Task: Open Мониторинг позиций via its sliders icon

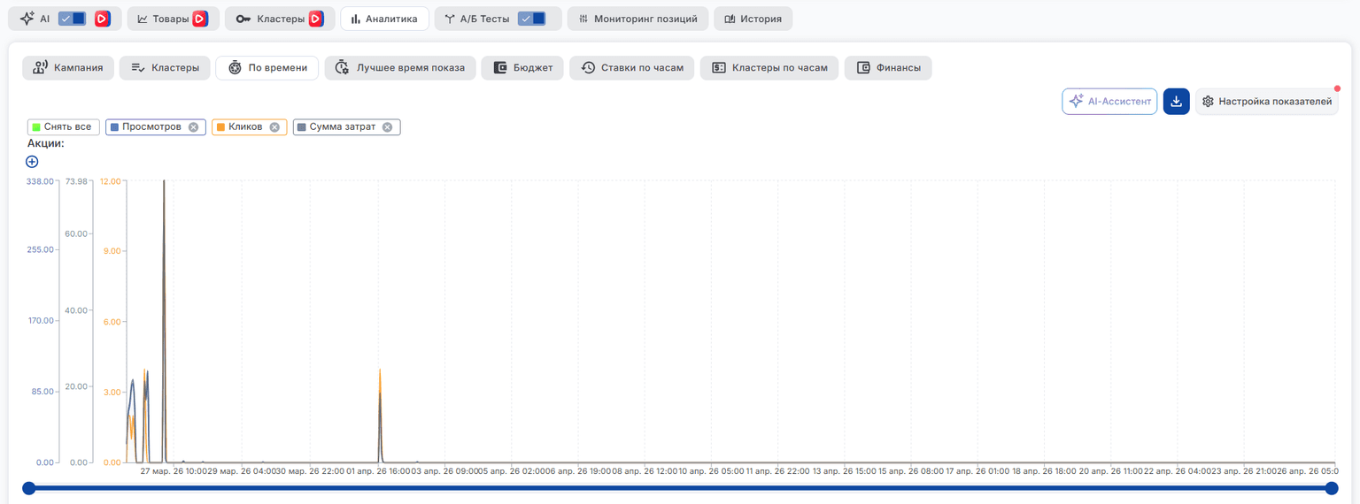Action: pos(583,19)
